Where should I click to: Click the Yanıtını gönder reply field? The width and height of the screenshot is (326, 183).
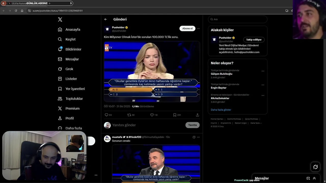[x=148, y=125]
